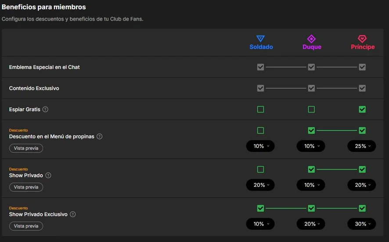Open Soldado Show Privado 20% dropdown
389x242 pixels.
[260, 185]
